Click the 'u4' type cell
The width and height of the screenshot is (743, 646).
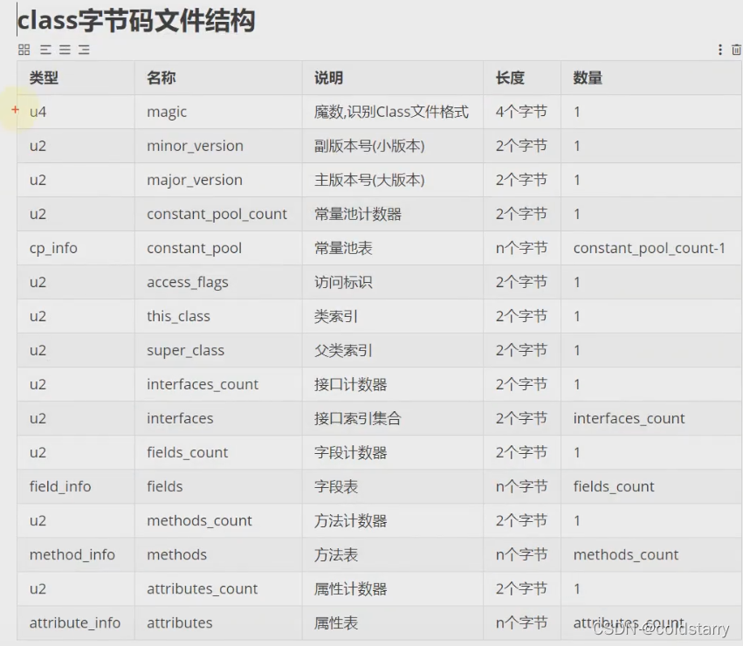pyautogui.click(x=38, y=112)
